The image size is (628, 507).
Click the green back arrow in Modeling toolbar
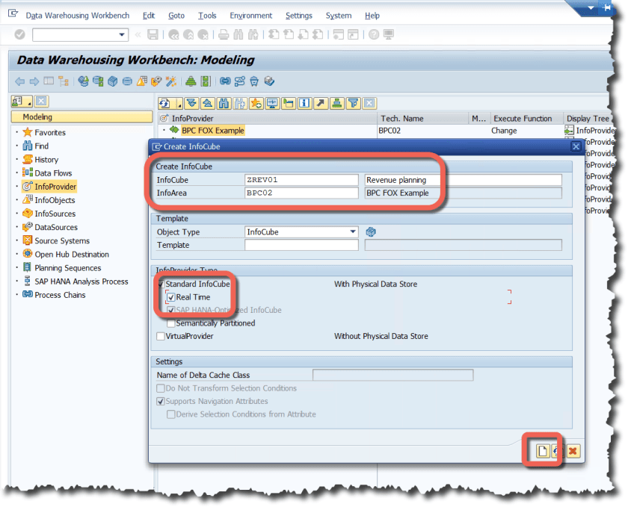(x=19, y=81)
